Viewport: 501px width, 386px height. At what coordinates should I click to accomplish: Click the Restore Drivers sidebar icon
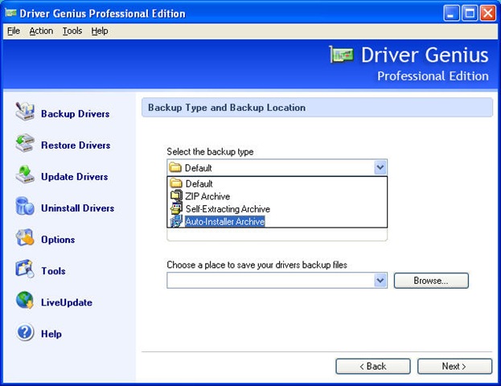pyautogui.click(x=25, y=143)
